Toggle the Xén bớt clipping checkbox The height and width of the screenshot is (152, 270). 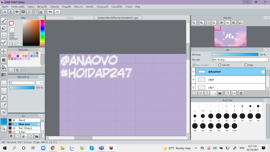[x=220, y=65]
